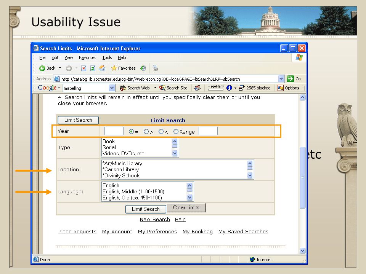Screen dimensions: 366x274
Task: Click the page icon in the Address bar
Action: (x=57, y=79)
